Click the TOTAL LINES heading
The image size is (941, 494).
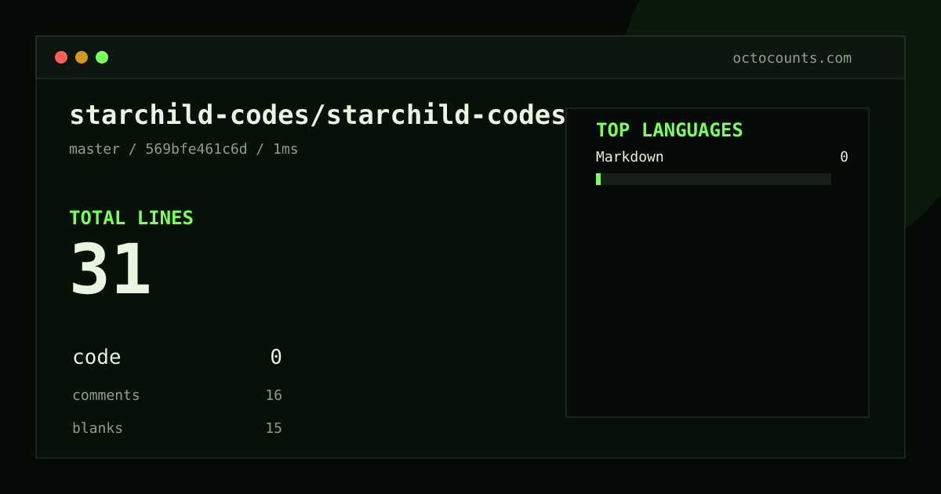131,218
